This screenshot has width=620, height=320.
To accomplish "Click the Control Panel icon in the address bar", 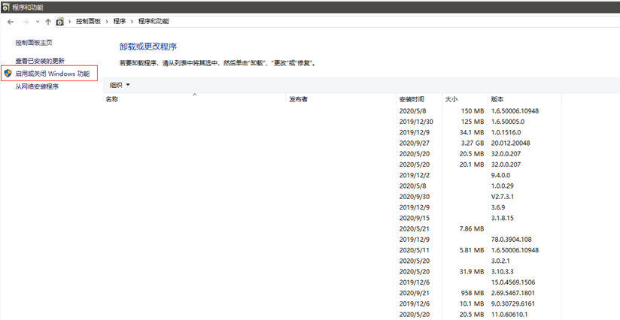I will (59, 22).
